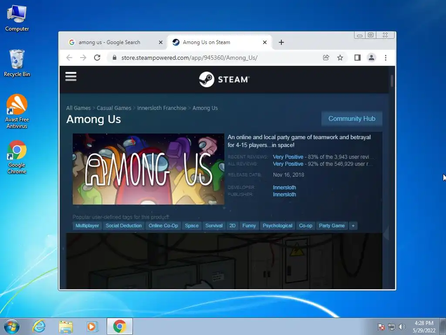Open all reviews Very Positive link
446x335 pixels.
pyautogui.click(x=288, y=164)
